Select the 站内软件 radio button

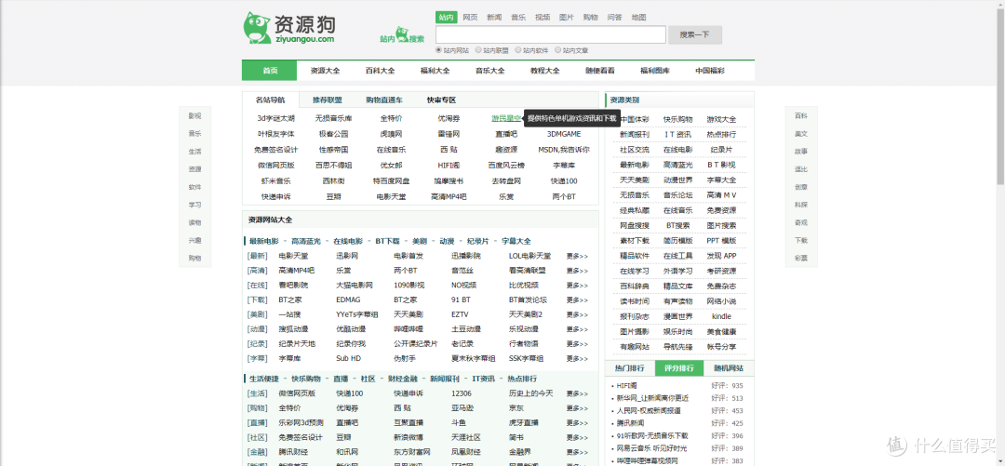pyautogui.click(x=518, y=49)
